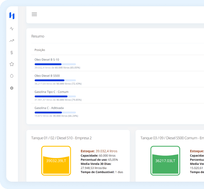Select the Oleo Diesel B S500 label

point(47,76)
